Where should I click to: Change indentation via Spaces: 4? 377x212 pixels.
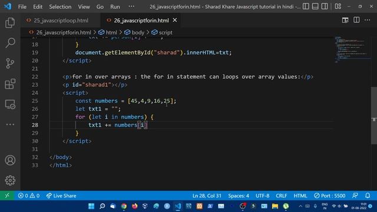239,196
